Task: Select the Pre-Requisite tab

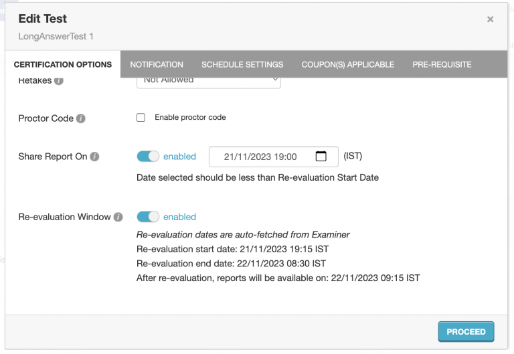Action: 442,65
